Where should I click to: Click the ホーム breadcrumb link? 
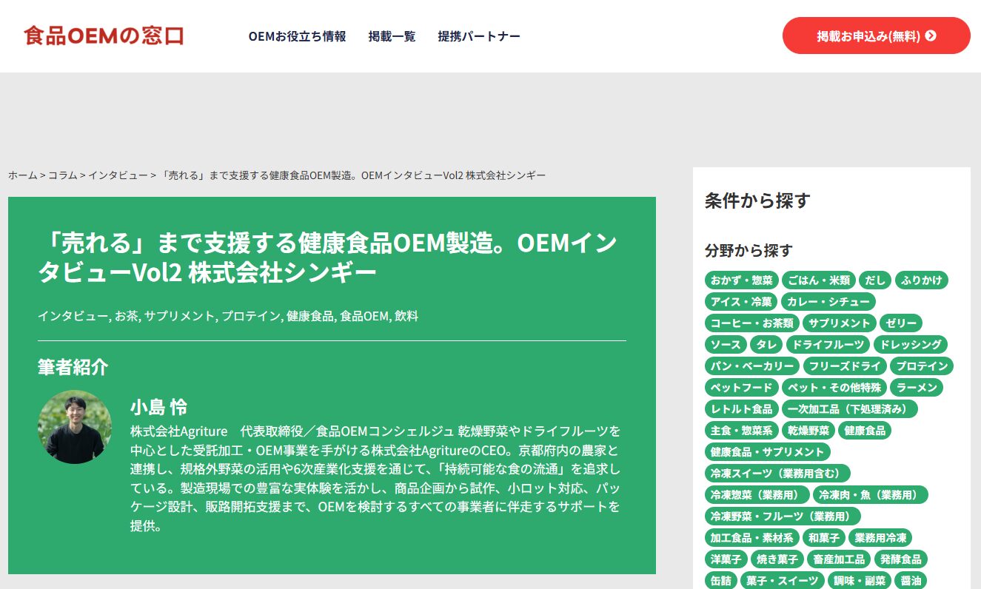click(22, 175)
